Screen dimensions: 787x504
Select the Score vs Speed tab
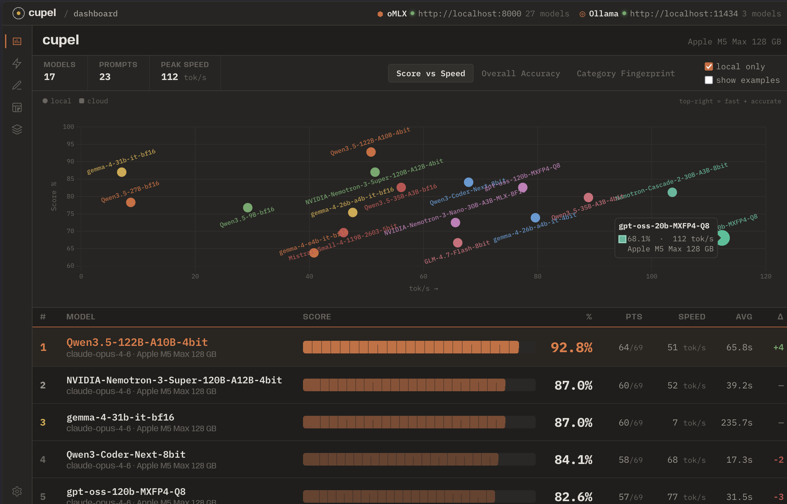click(430, 74)
